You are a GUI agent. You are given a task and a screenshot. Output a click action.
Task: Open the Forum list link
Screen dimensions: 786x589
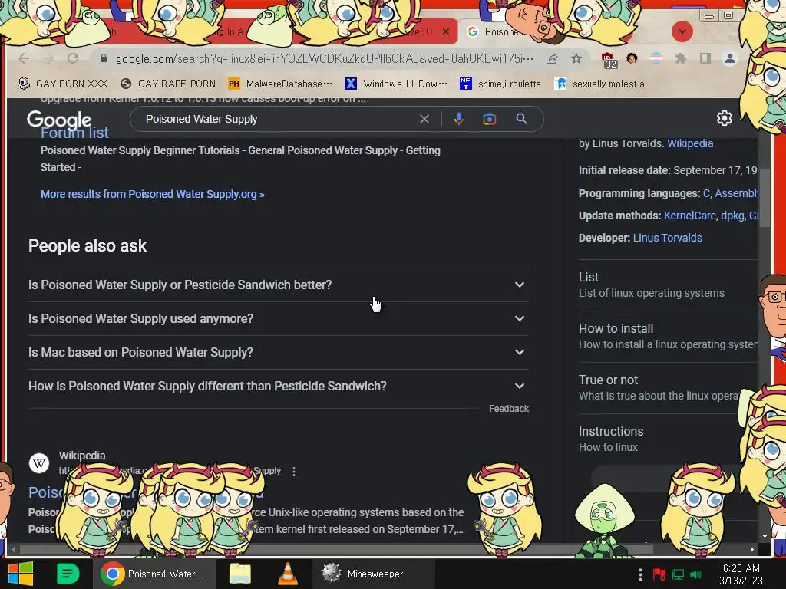click(74, 133)
